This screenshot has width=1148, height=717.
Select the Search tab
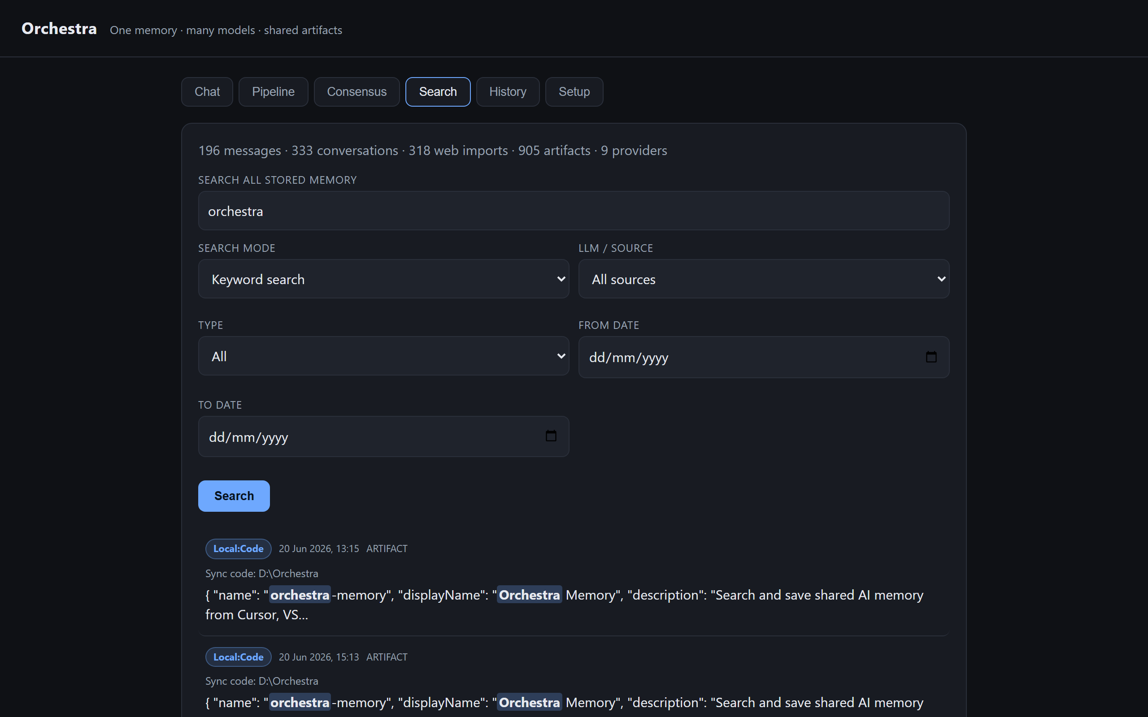(438, 91)
